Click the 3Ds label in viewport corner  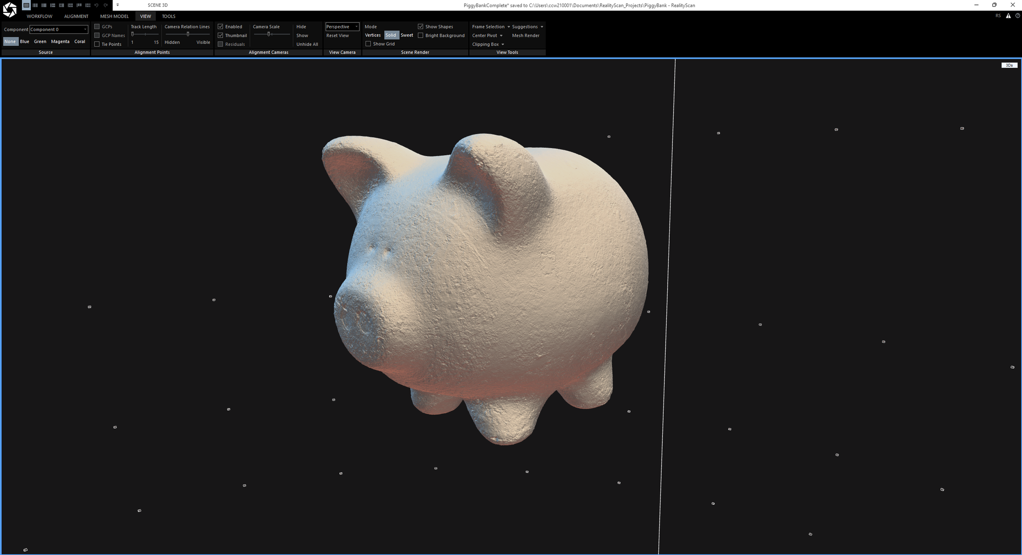click(x=1009, y=65)
